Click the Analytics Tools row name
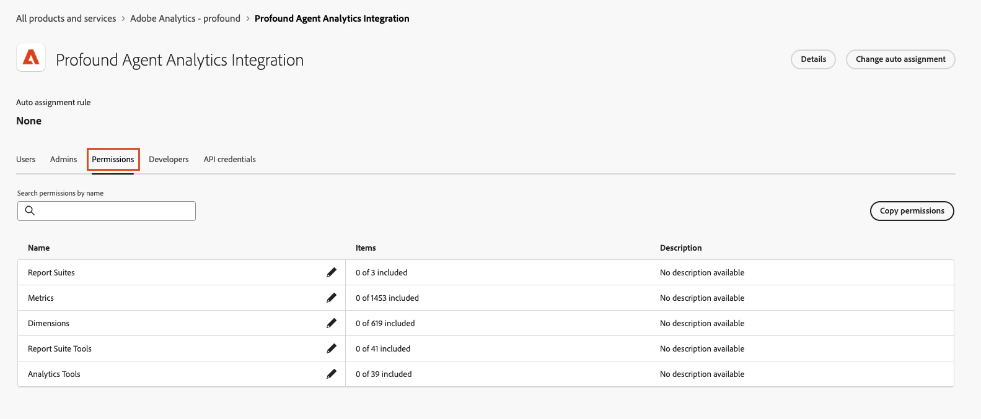Viewport: 981px width, 419px height. [54, 374]
